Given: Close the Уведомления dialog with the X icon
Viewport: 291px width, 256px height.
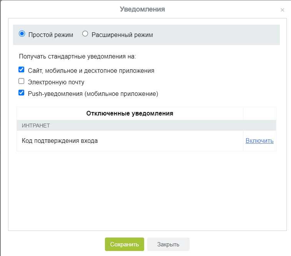Looking at the screenshot, I should click(282, 10).
